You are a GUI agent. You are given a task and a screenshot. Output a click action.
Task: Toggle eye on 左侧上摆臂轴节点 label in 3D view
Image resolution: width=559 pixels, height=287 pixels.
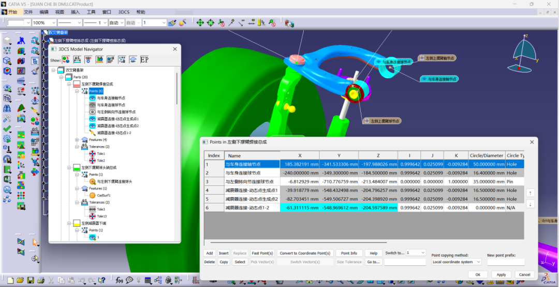click(422, 58)
